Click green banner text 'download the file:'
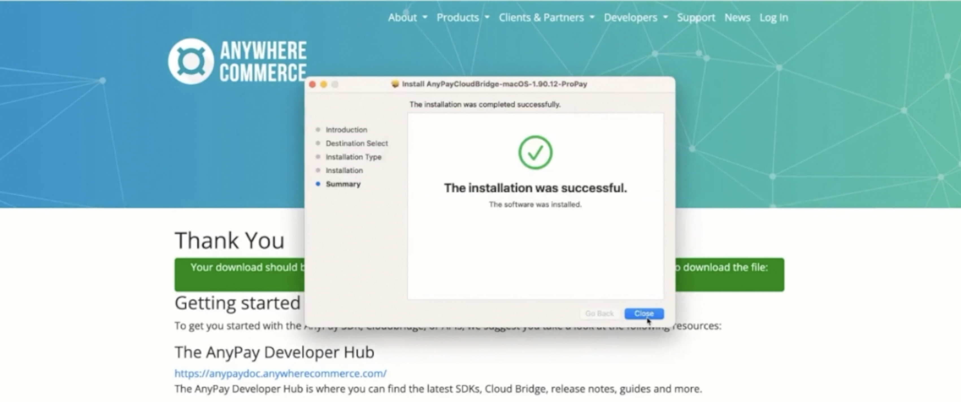Screen dimensions: 961x402 point(725,267)
